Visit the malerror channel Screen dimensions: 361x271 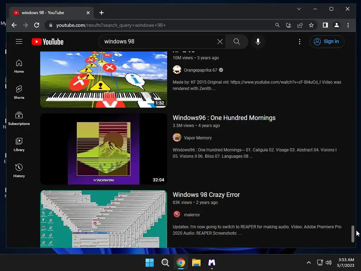coord(192,215)
